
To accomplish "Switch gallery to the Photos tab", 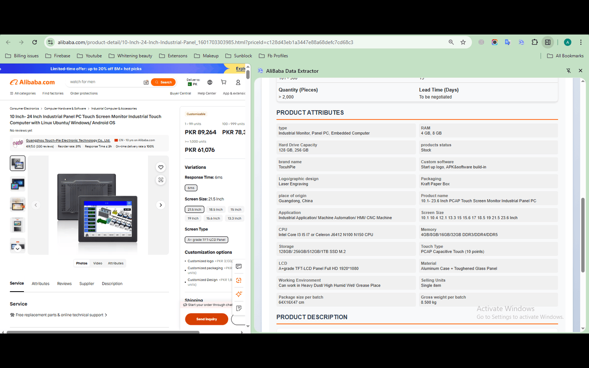I will 81,263.
